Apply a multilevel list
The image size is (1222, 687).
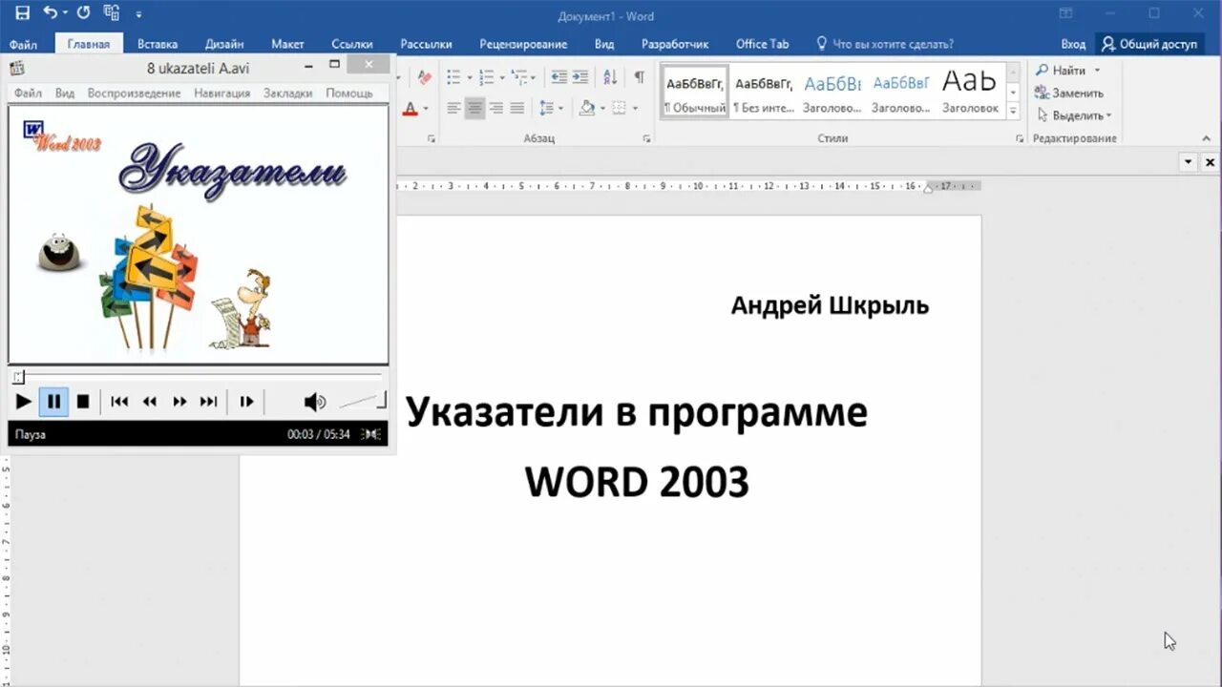518,77
